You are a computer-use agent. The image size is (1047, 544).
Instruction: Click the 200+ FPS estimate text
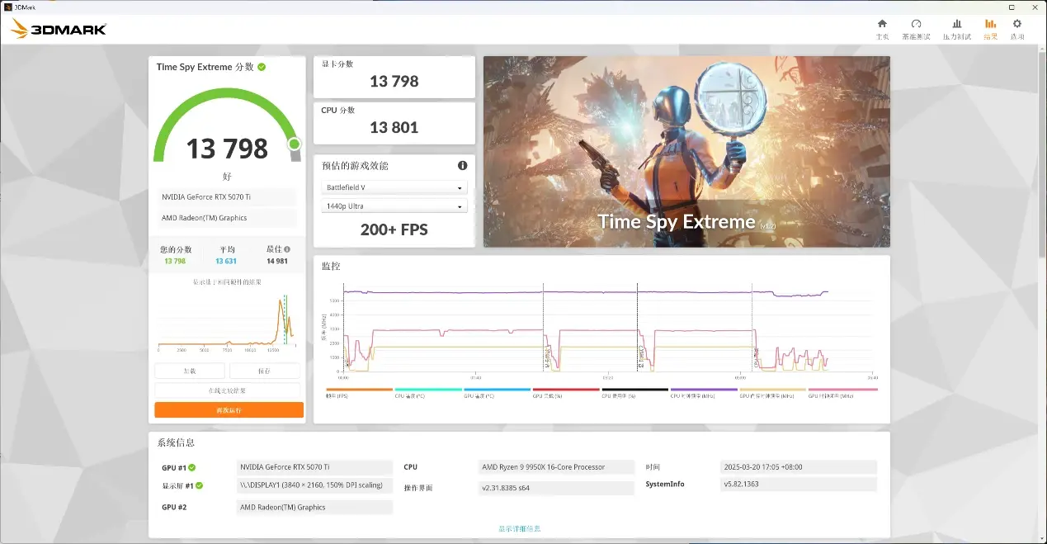[x=394, y=229]
